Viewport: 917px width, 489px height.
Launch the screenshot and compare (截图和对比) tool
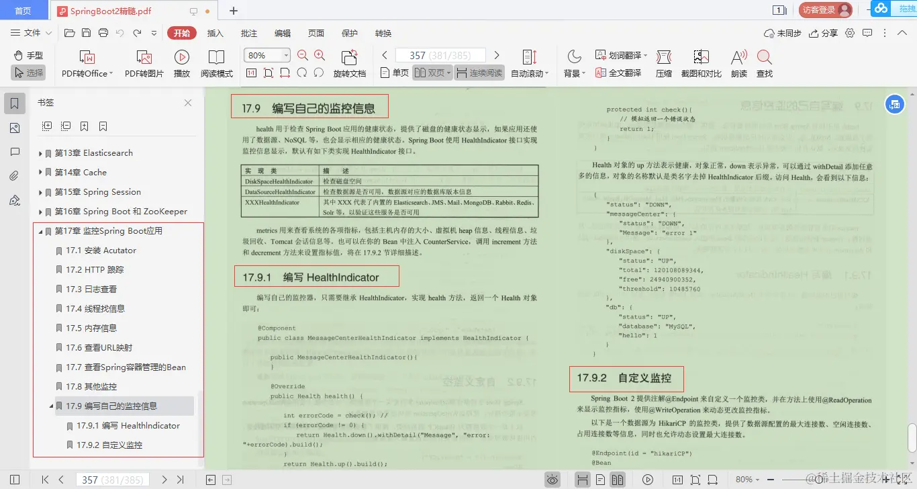700,63
